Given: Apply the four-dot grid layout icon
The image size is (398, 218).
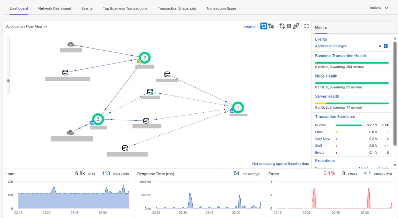Looking at the screenshot, I should pyautogui.click(x=289, y=26).
